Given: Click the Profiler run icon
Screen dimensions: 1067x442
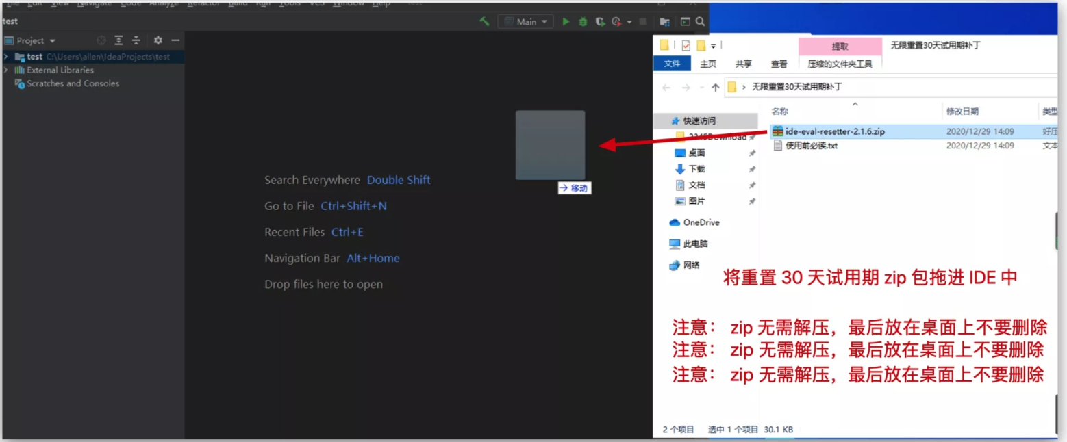Looking at the screenshot, I should tap(616, 22).
